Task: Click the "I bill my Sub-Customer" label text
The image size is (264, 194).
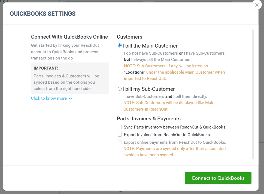Action: (x=149, y=89)
